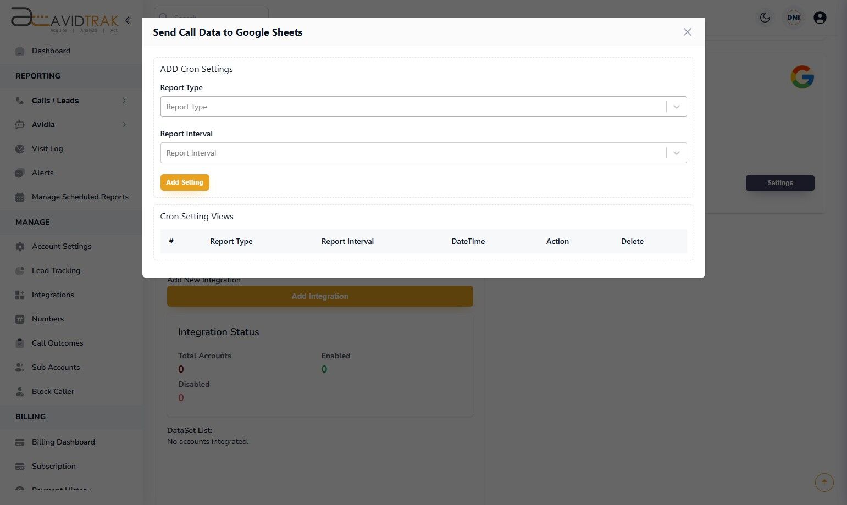
Task: Click the Block Caller icon
Action: click(20, 392)
